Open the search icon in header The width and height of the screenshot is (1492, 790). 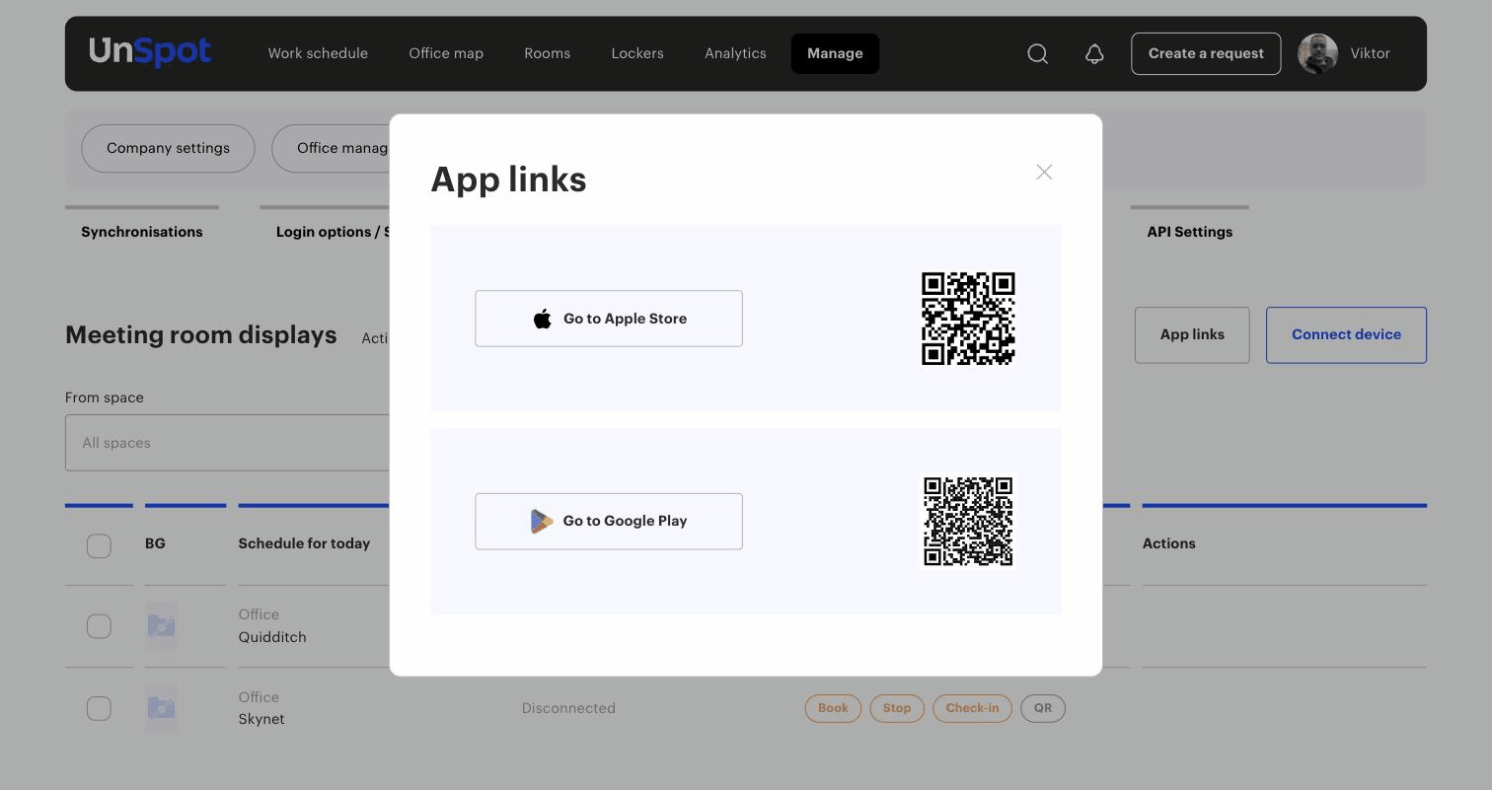pos(1037,54)
